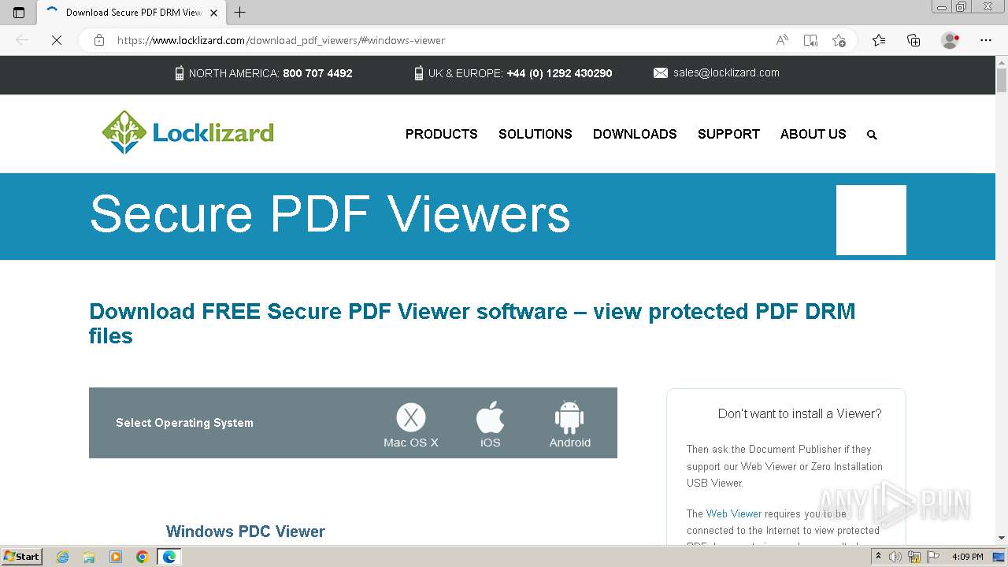Open Read aloud in address bar
Image resolution: width=1008 pixels, height=567 pixels.
coord(782,40)
